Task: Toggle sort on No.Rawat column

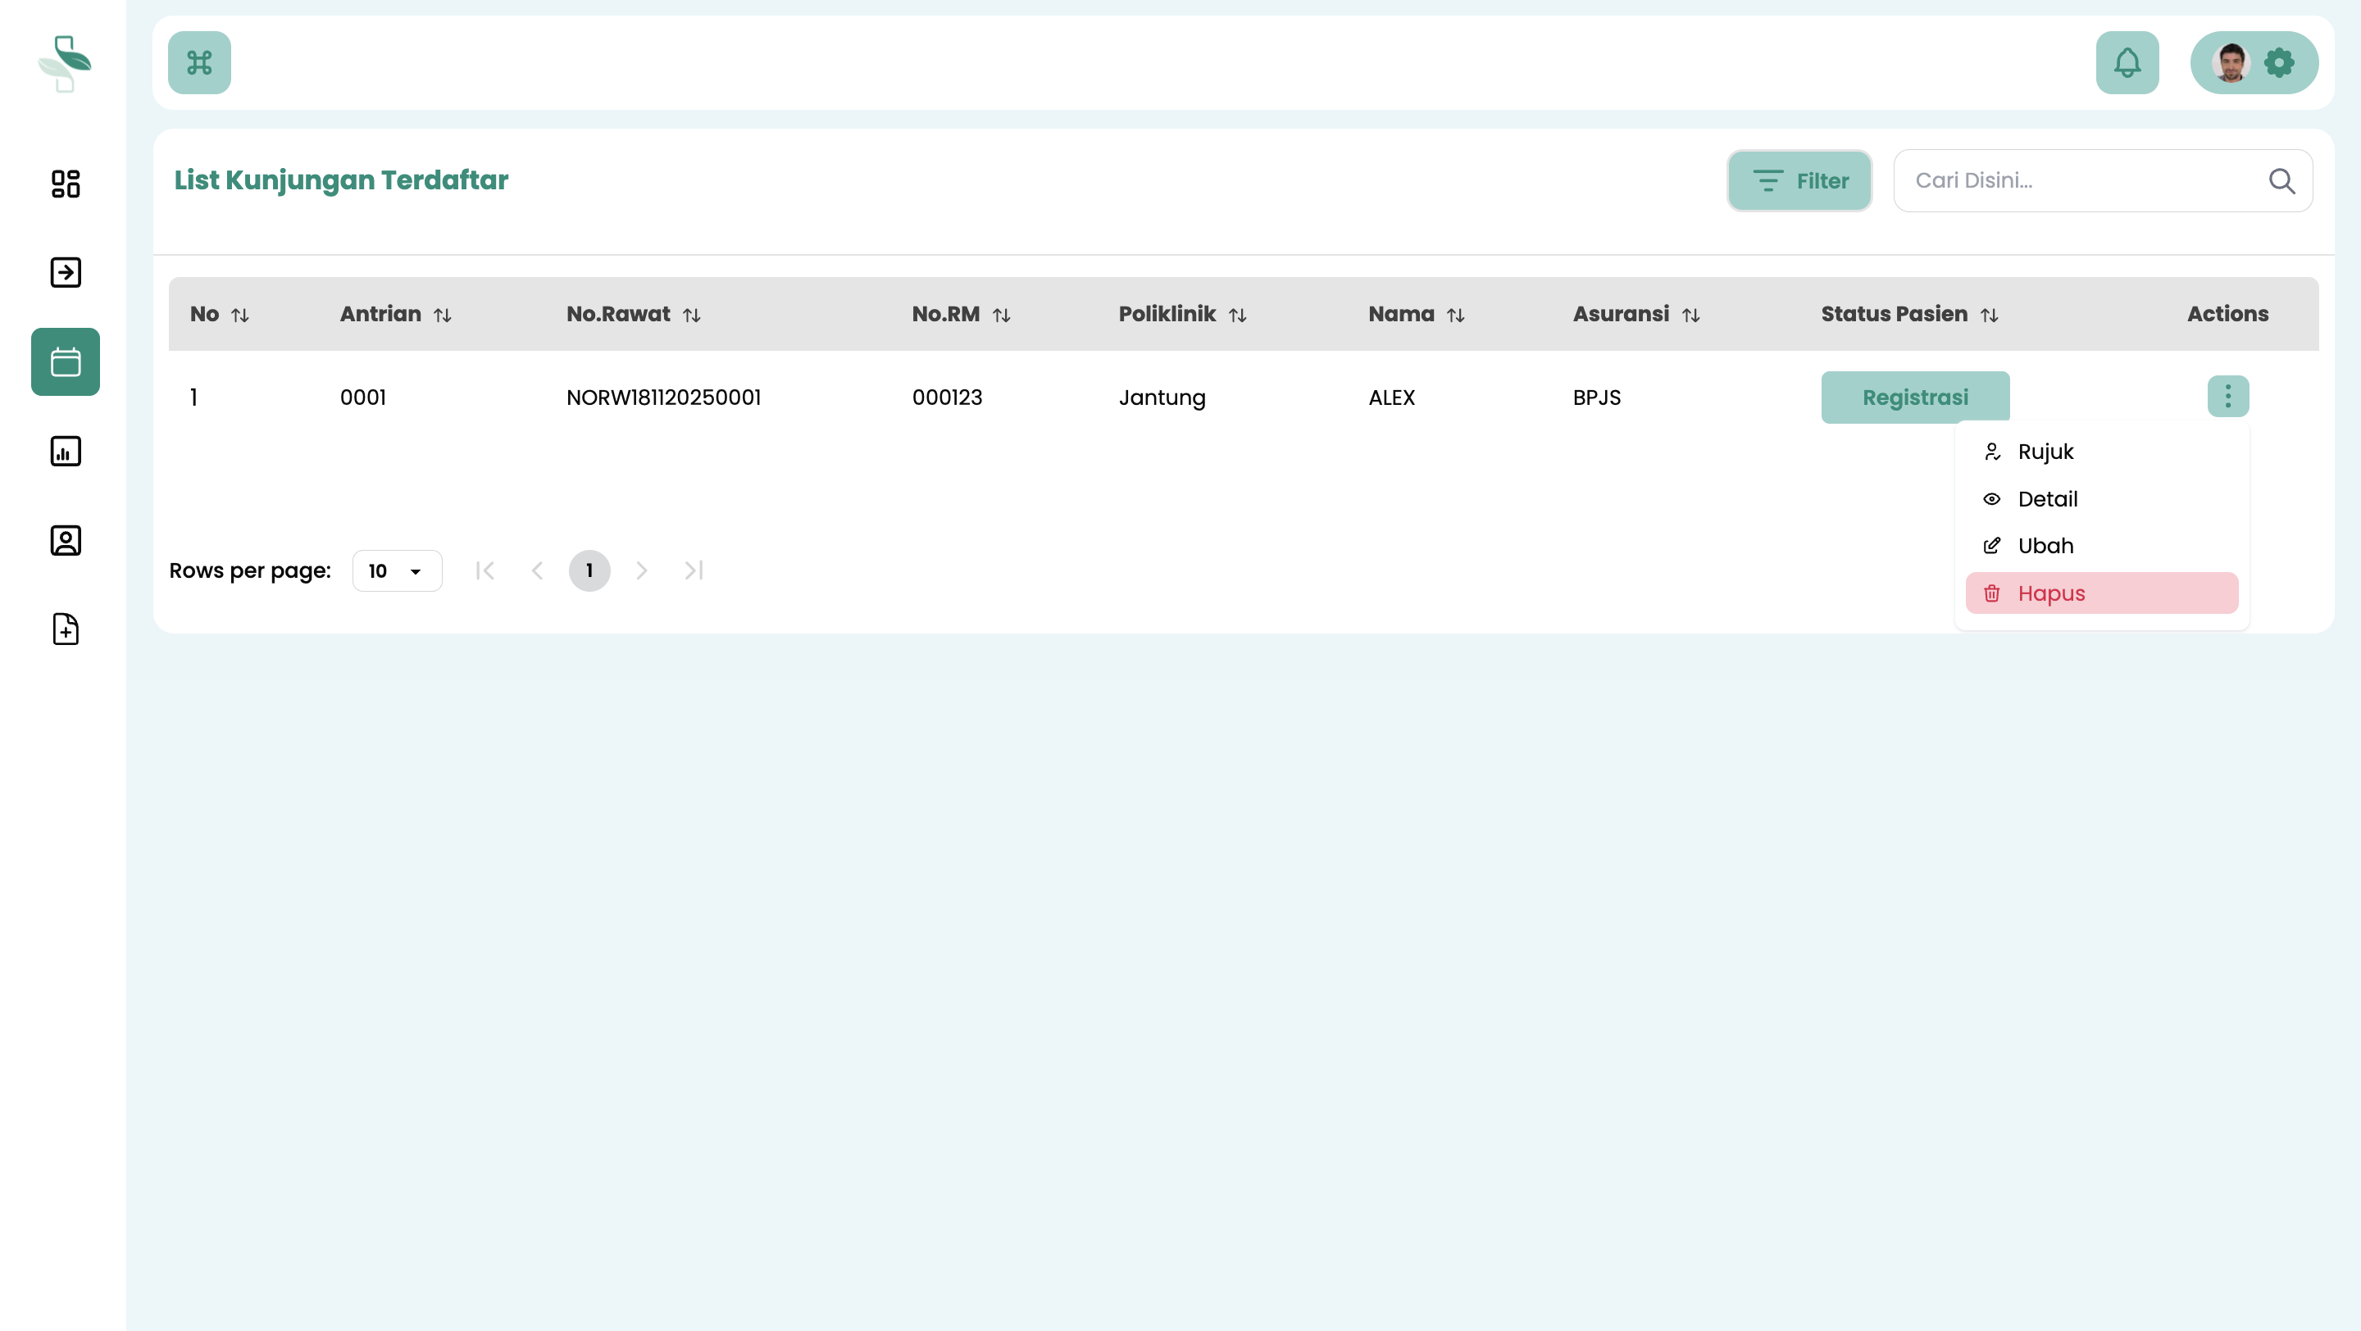Action: tap(692, 315)
